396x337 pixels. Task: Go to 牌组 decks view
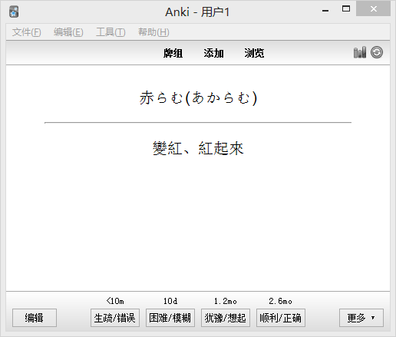coord(173,53)
